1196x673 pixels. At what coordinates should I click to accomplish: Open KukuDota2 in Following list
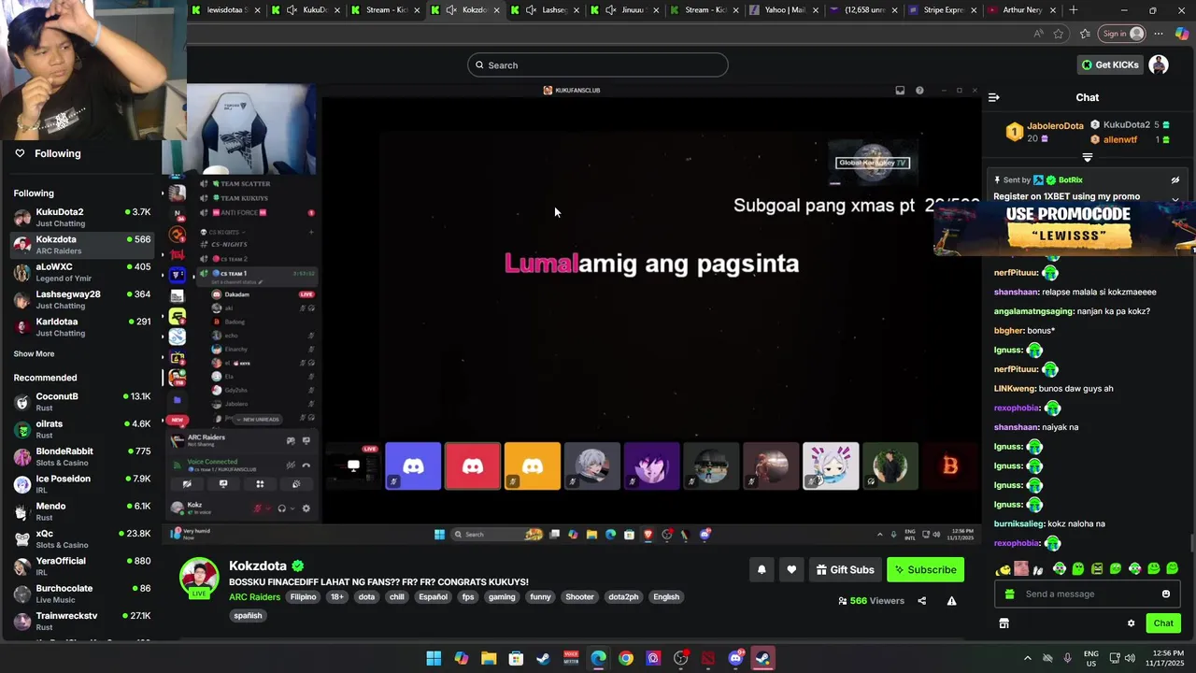(82, 217)
